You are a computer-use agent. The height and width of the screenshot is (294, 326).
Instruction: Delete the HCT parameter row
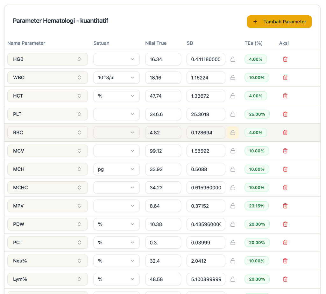pyautogui.click(x=285, y=96)
